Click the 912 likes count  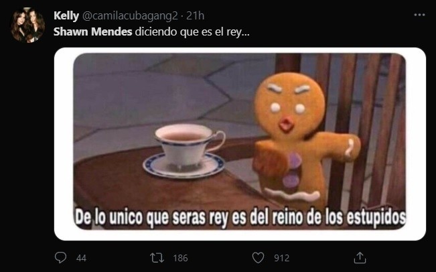click(x=281, y=258)
